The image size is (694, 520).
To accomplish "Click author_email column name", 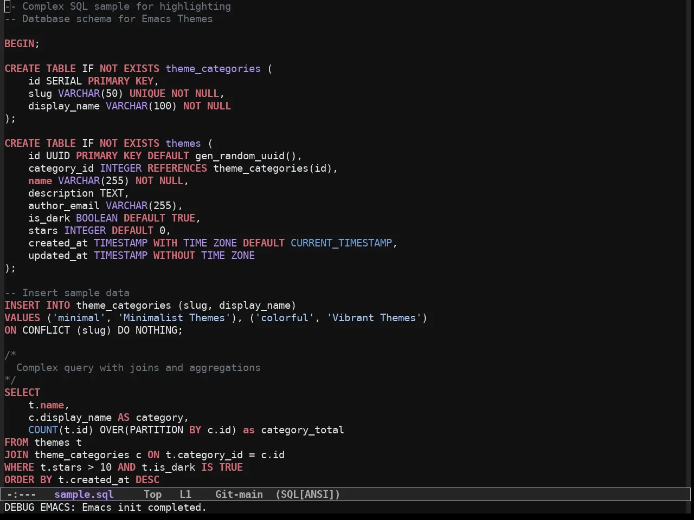I will tap(64, 206).
